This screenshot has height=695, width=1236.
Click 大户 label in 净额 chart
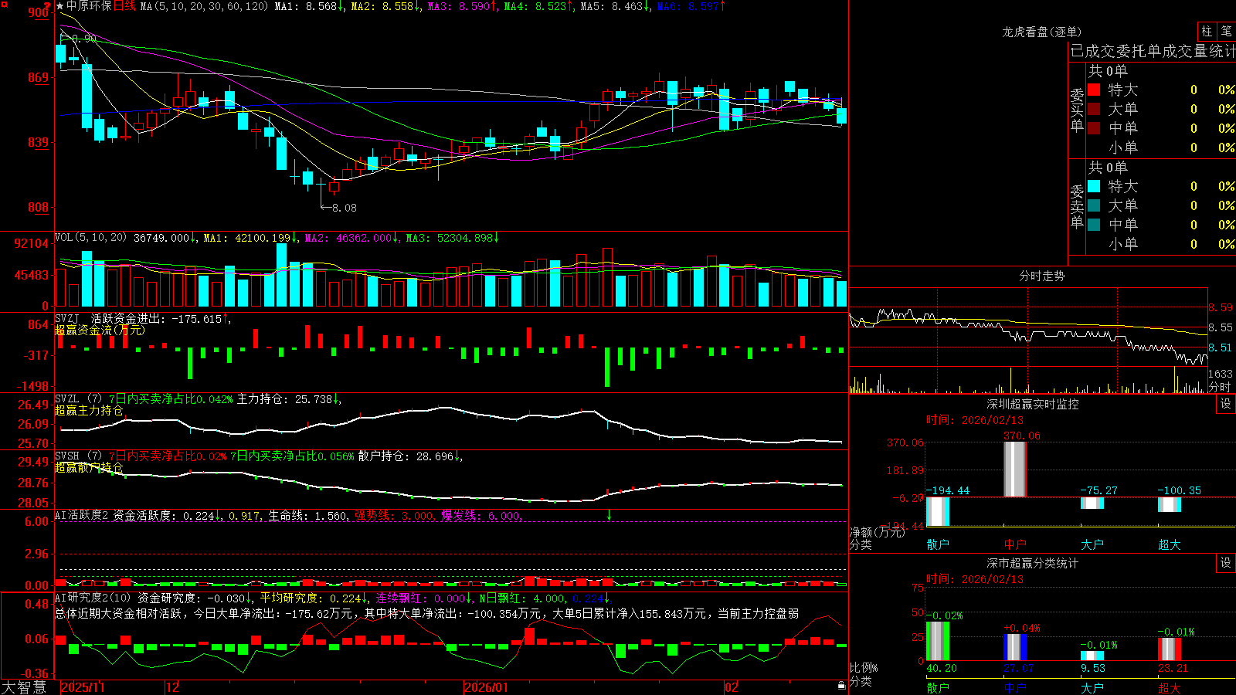(1092, 544)
